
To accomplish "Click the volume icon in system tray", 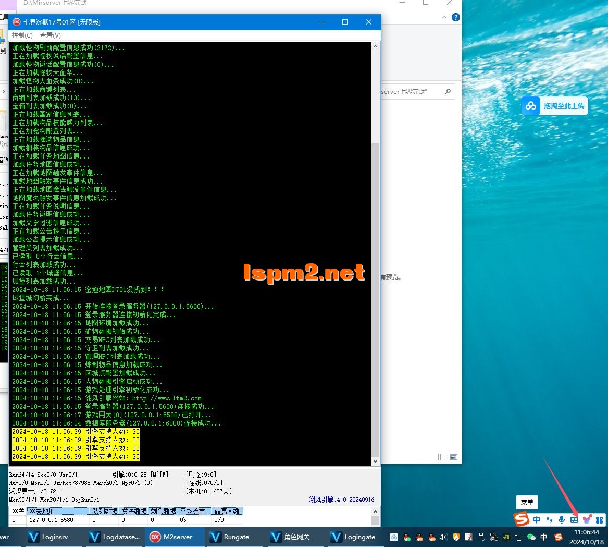I will point(444,537).
